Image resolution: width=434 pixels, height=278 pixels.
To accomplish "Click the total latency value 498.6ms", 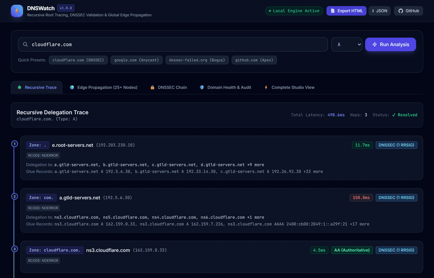I will pos(336,115).
